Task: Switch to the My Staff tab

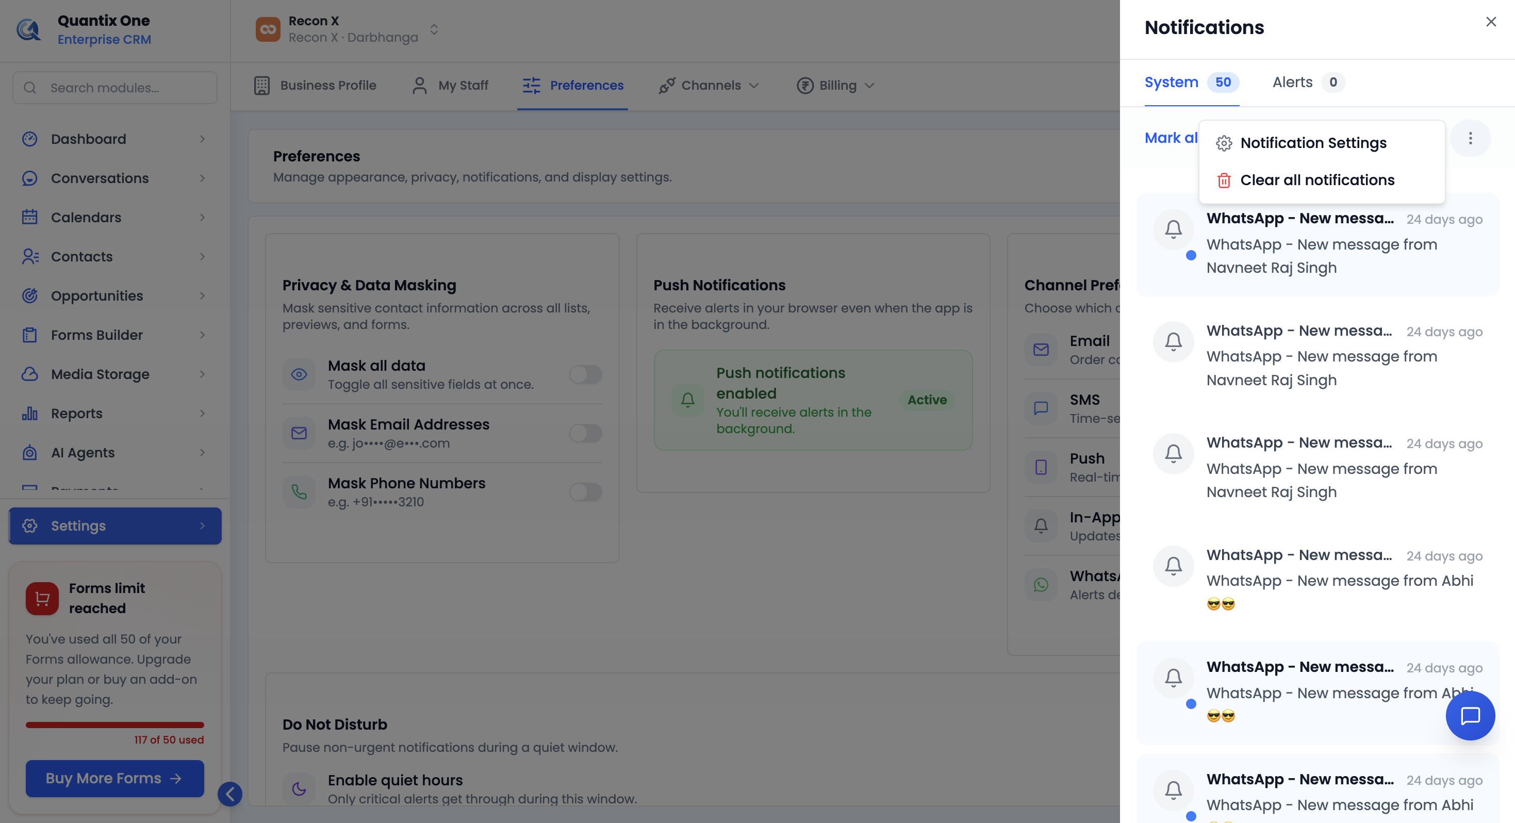Action: 451,85
